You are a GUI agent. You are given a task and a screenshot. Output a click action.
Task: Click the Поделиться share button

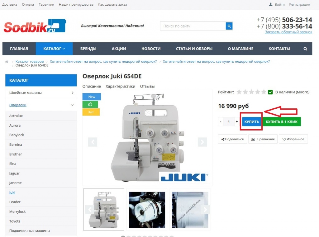(x=232, y=139)
